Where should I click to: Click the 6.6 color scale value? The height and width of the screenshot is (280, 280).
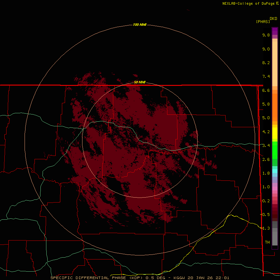pyautogui.click(x=266, y=90)
